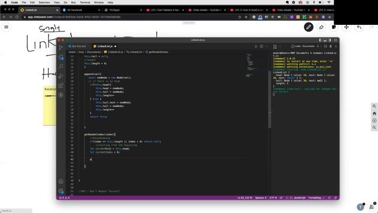
Task: Go to Ziteboard home view
Action: click(374, 113)
